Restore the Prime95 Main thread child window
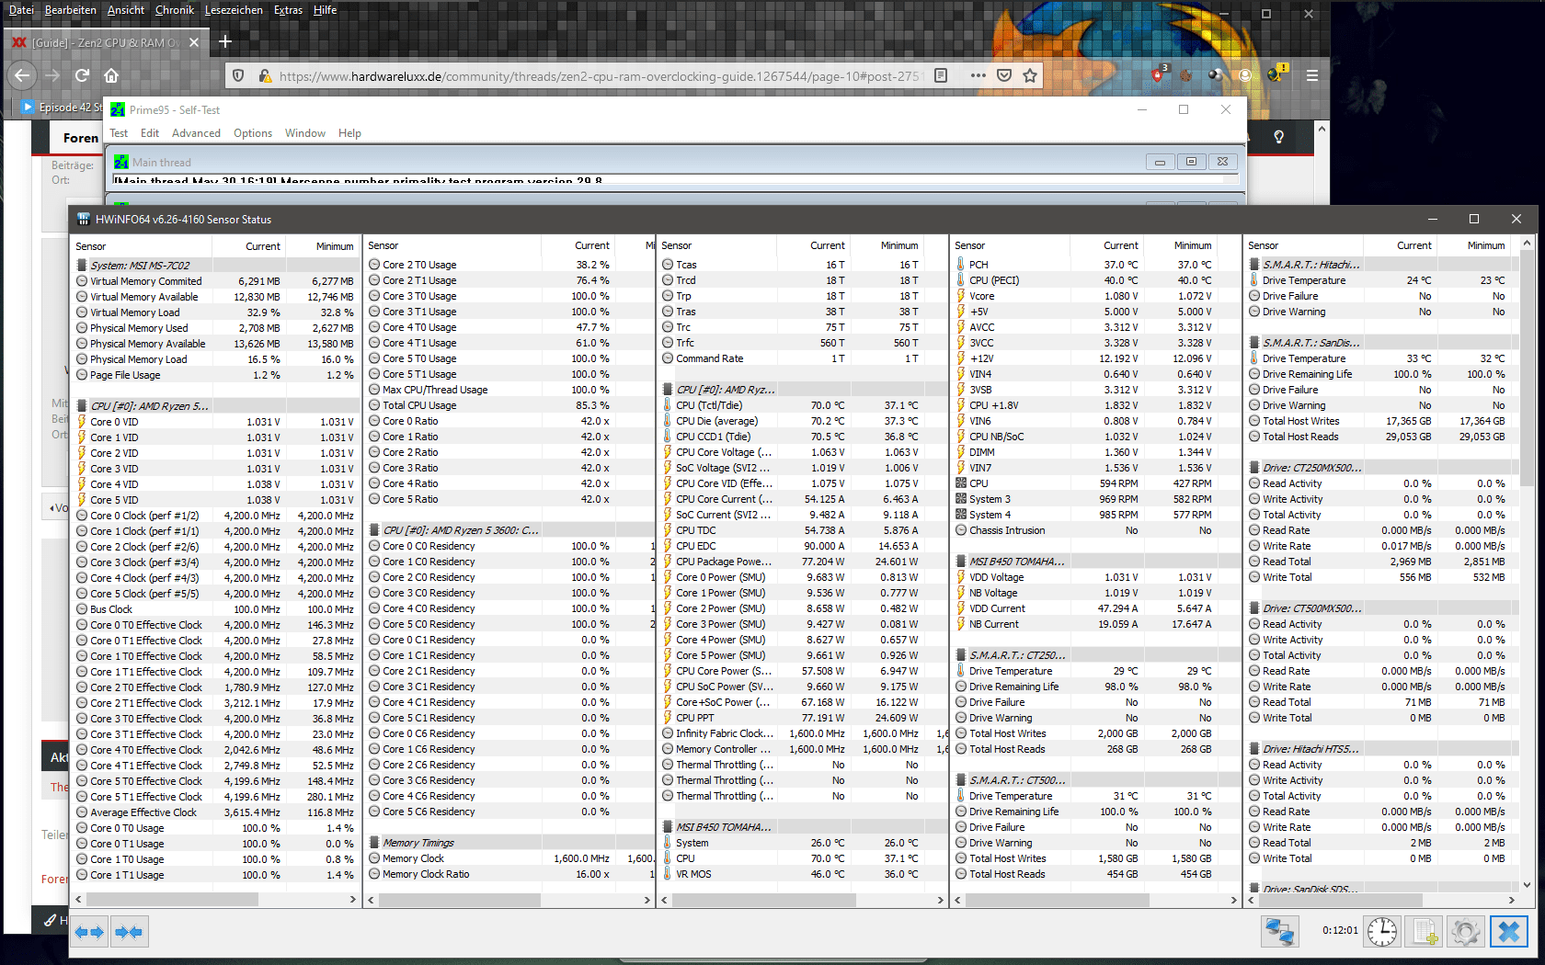 1191,162
